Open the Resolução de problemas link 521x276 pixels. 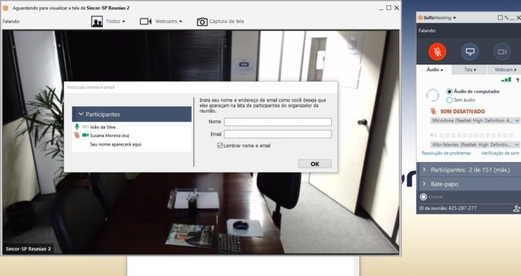445,153
